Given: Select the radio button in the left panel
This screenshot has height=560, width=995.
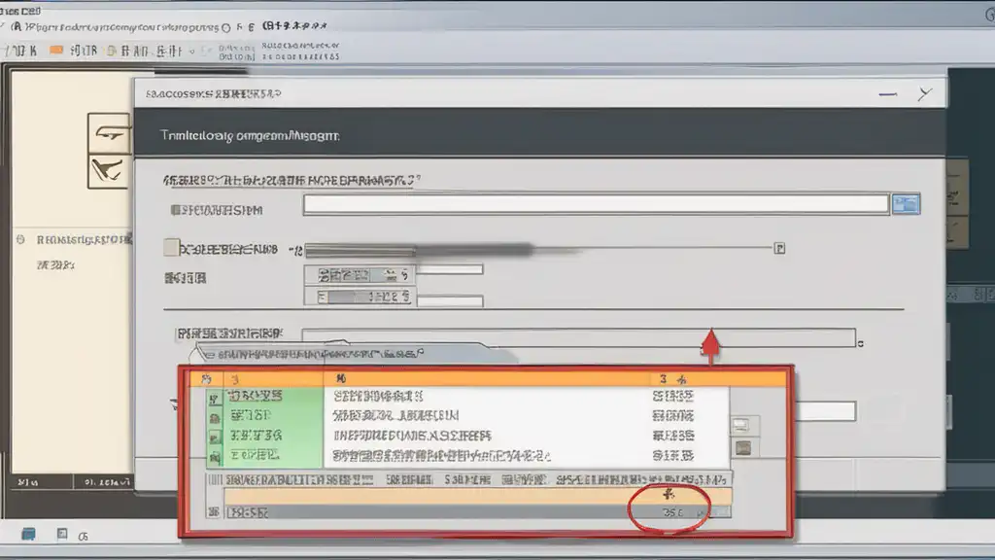Looking at the screenshot, I should pyautogui.click(x=20, y=239).
